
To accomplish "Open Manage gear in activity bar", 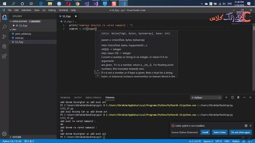I will (x=4, y=134).
